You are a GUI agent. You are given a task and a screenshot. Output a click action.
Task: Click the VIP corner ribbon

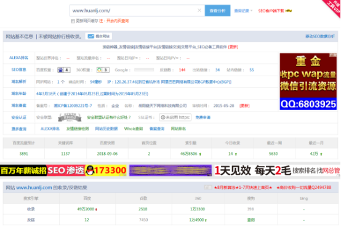[x=332, y=7]
